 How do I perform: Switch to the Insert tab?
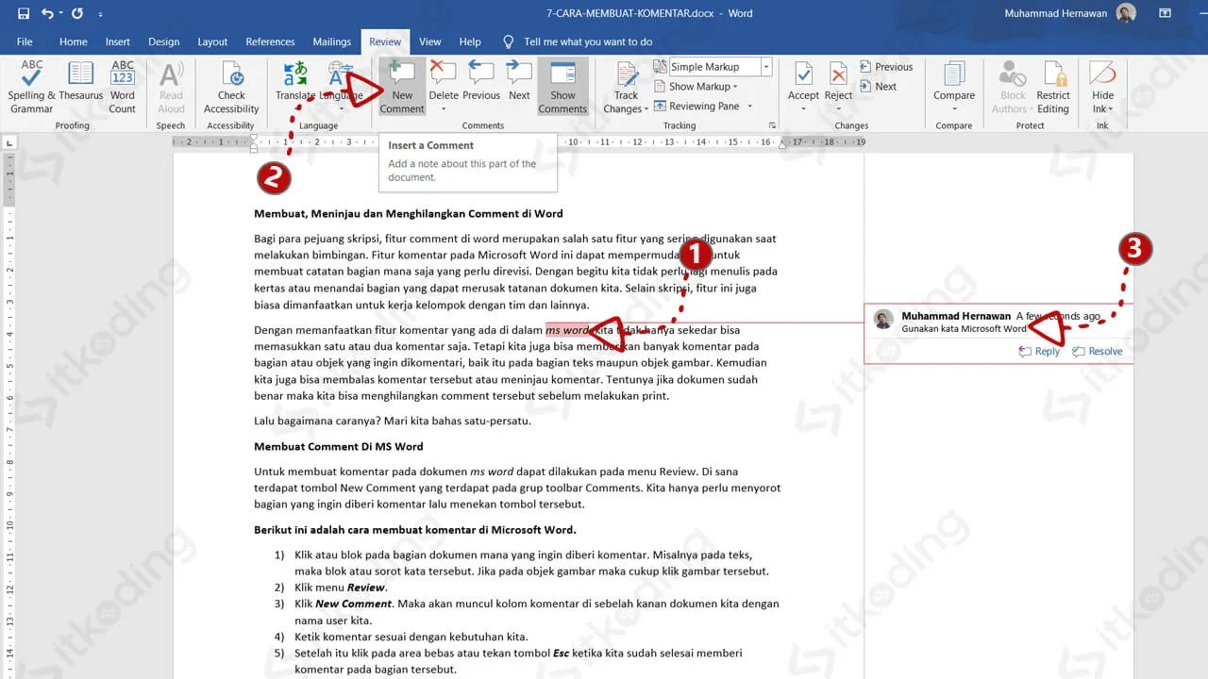pos(118,41)
